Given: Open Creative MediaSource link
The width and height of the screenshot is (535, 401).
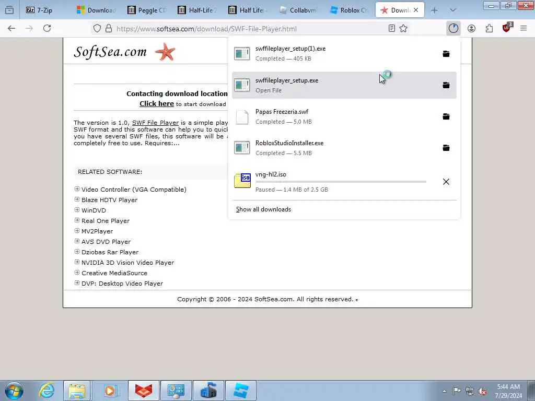Looking at the screenshot, I should tap(114, 273).
